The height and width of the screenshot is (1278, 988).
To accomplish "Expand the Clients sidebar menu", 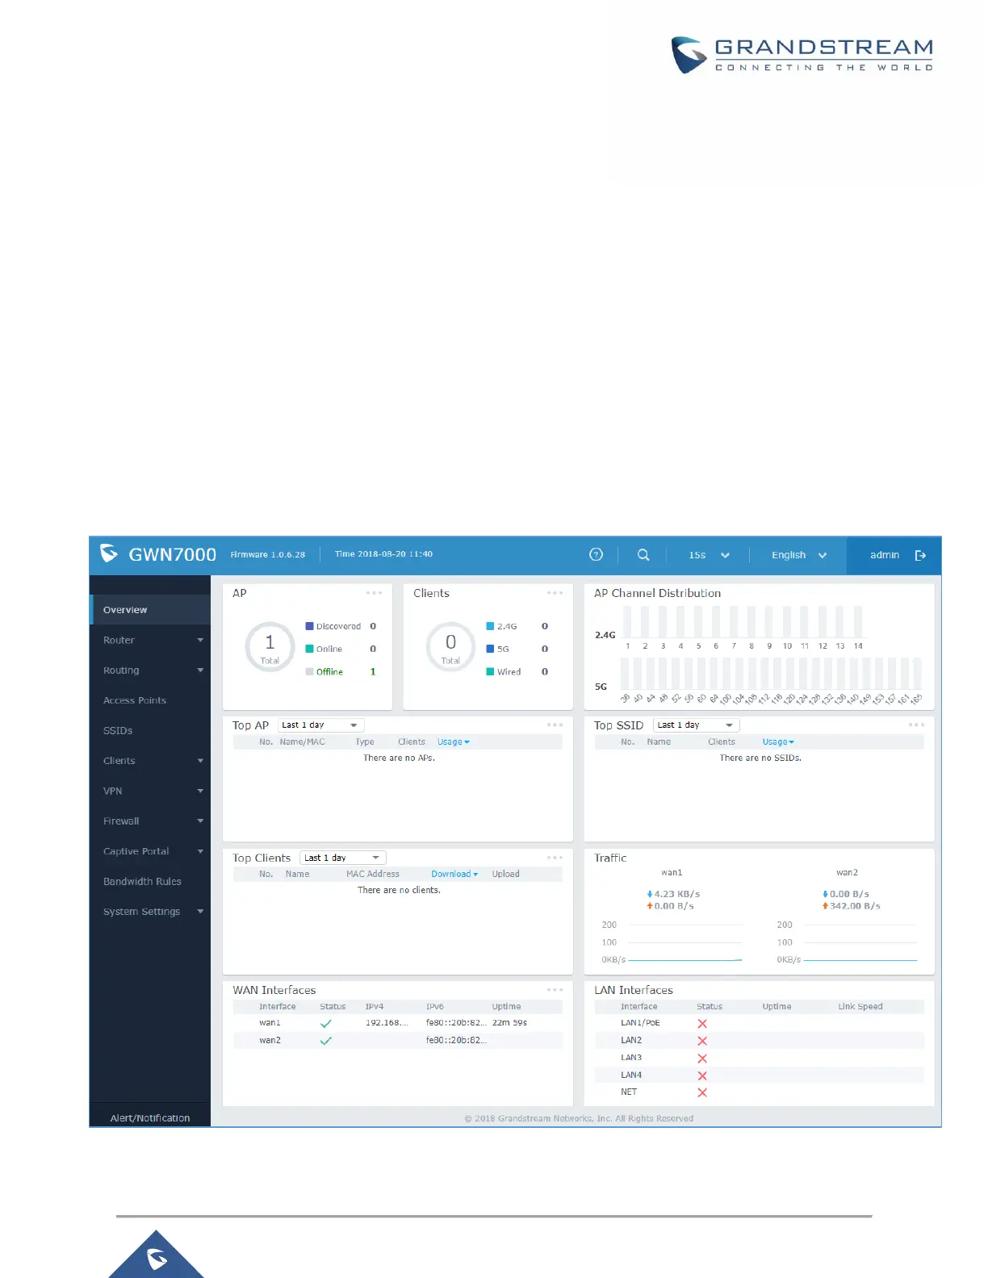I will (x=151, y=760).
